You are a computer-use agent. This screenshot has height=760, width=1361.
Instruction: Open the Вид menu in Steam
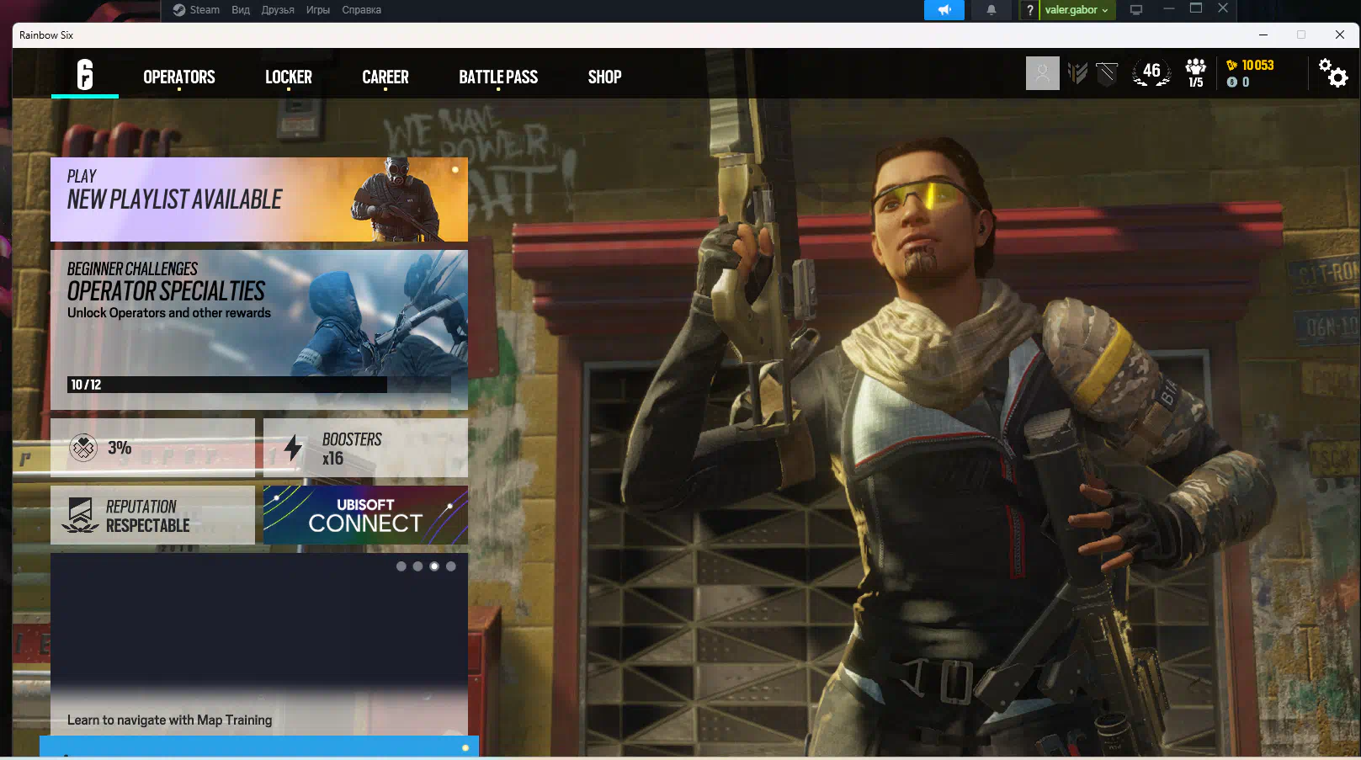click(241, 10)
